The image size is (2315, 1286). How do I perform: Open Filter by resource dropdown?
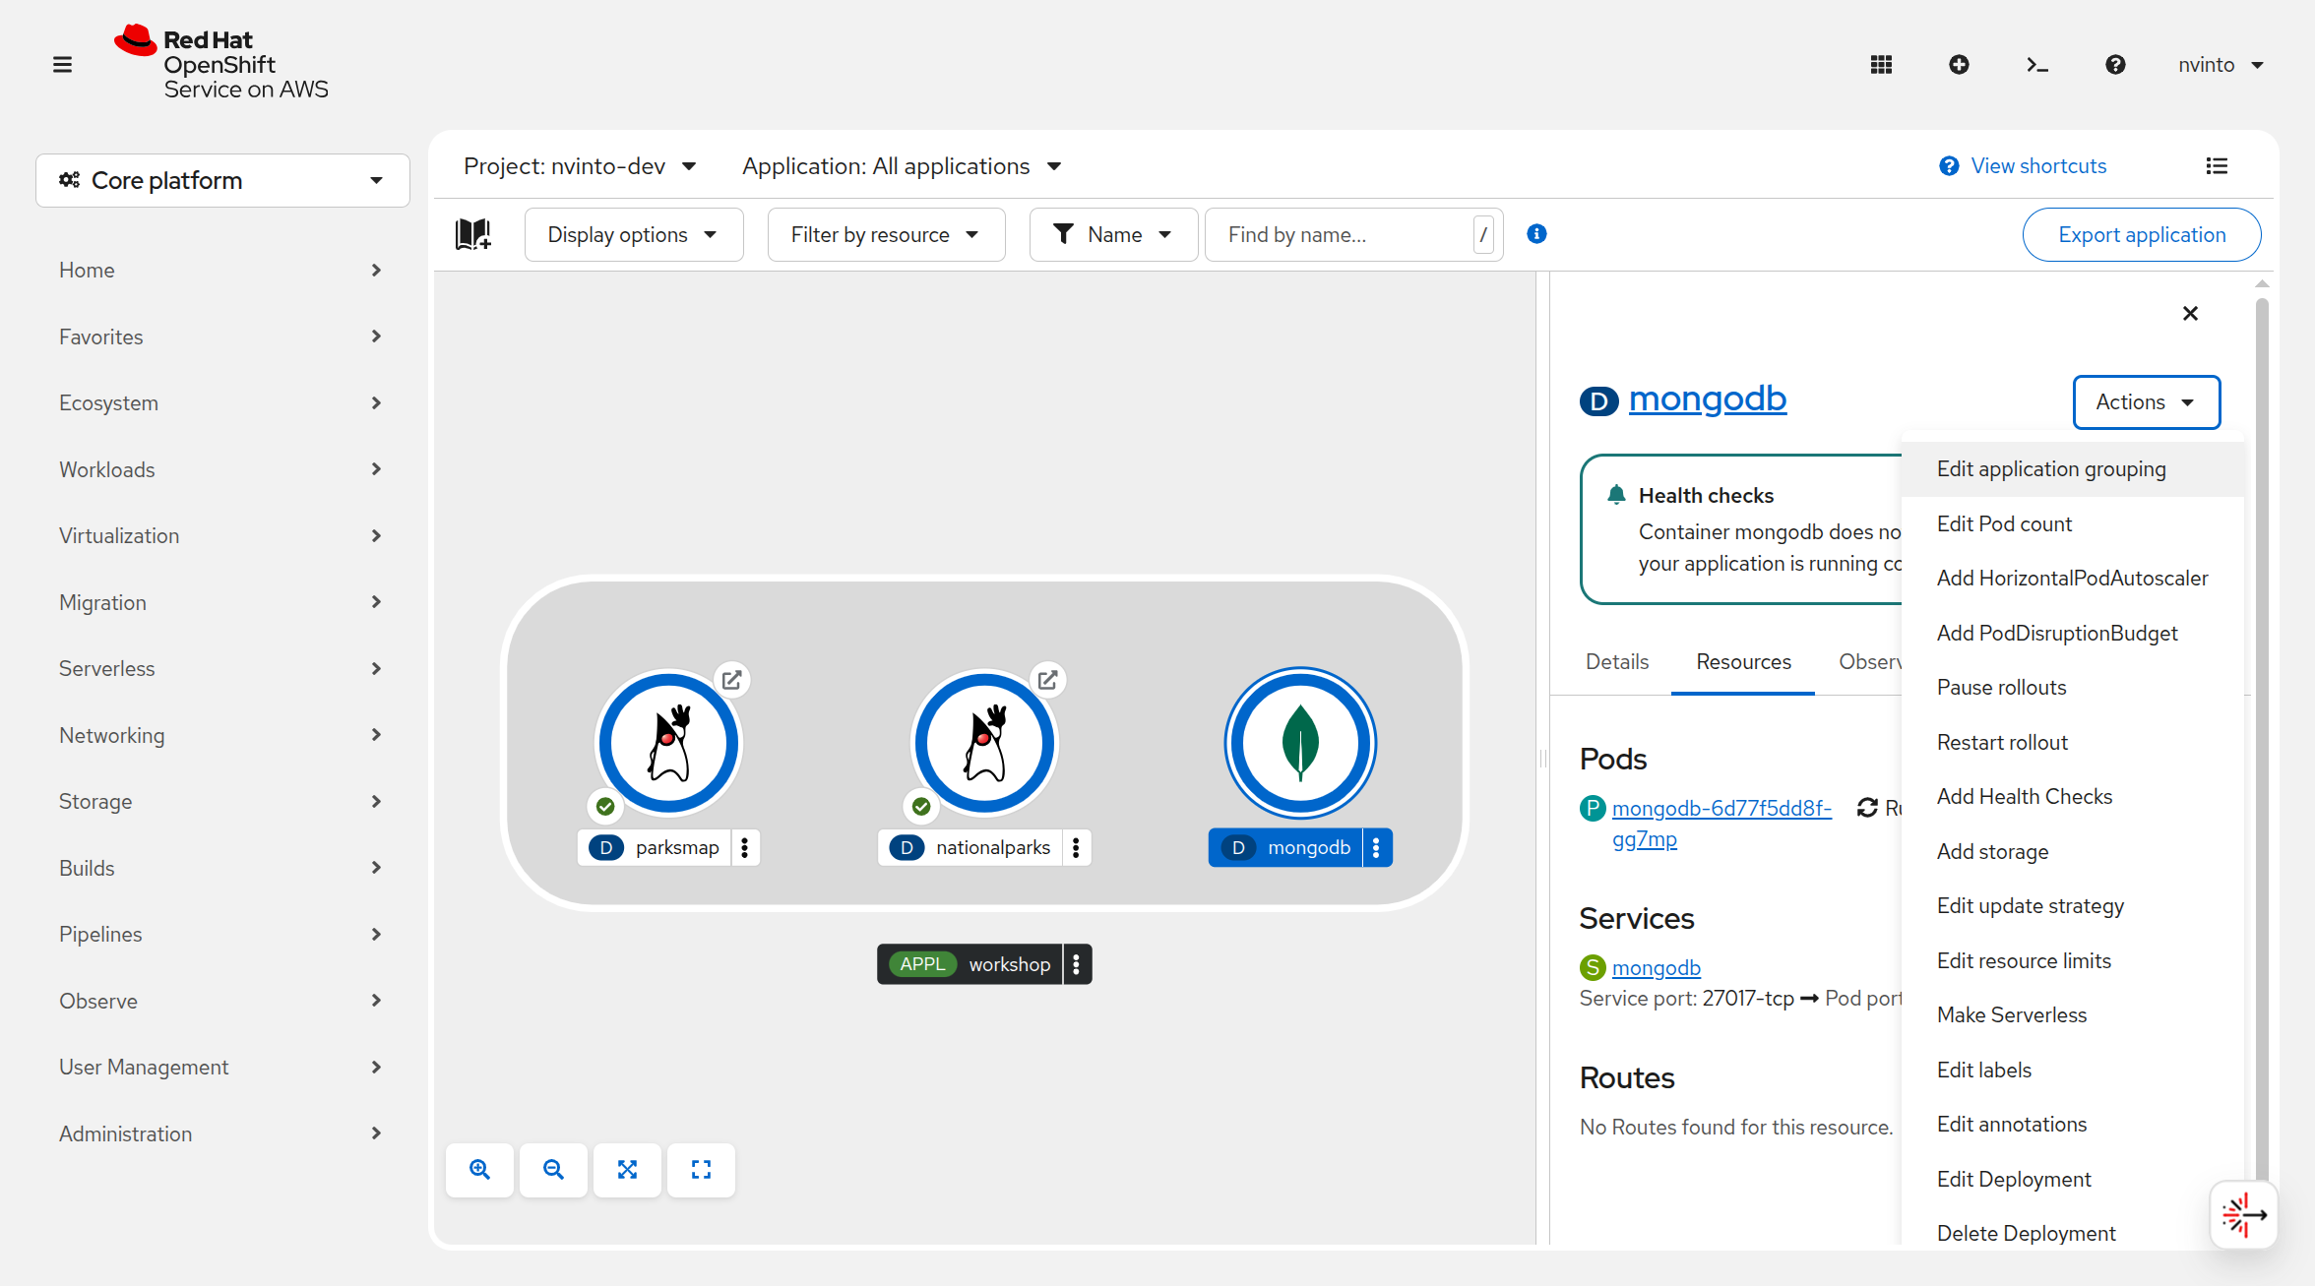click(886, 234)
